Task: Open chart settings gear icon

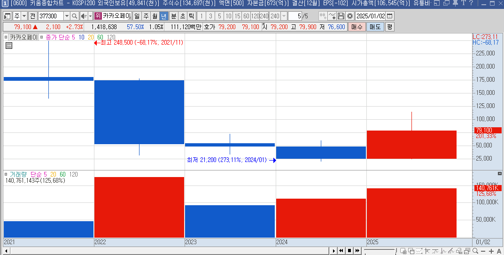Action: coord(350,16)
